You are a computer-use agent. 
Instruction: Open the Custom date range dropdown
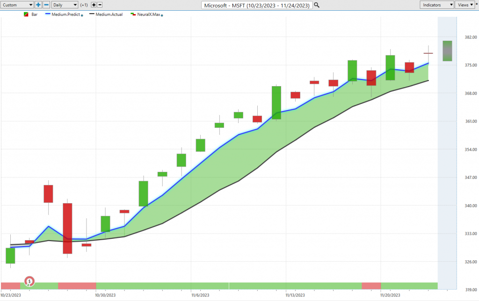click(x=17, y=5)
